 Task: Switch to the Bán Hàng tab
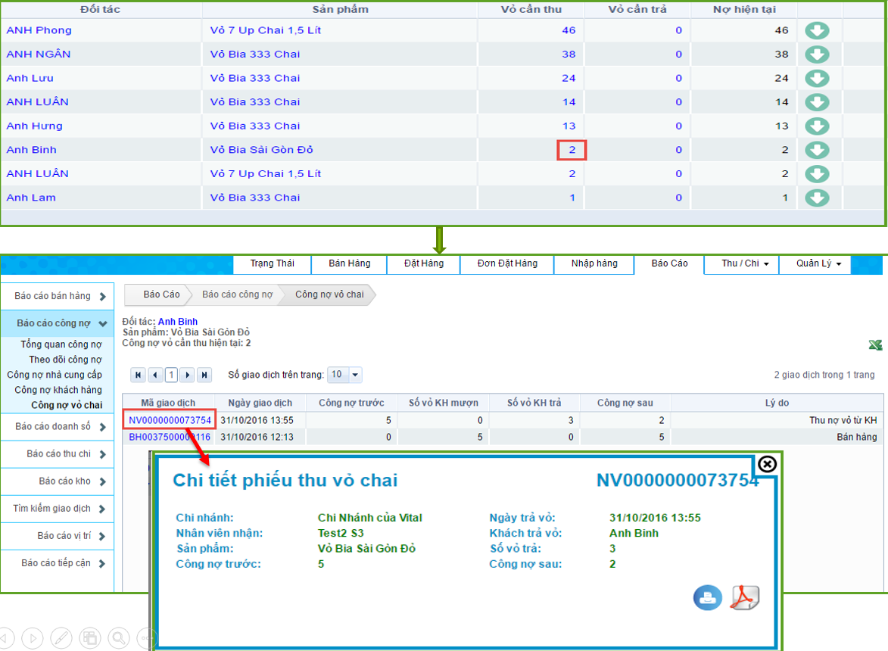(x=349, y=264)
